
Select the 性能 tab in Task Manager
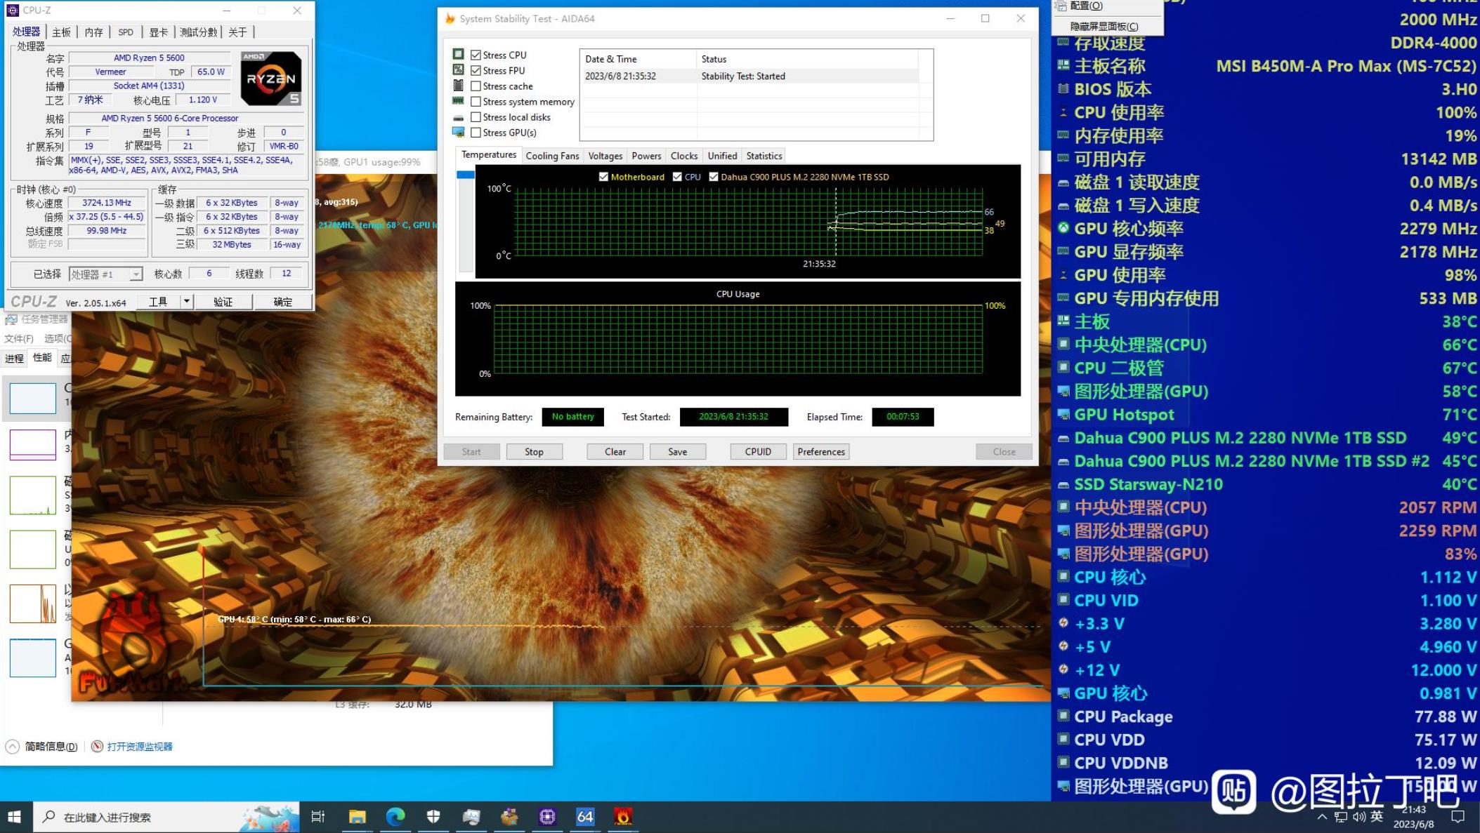[x=42, y=358]
